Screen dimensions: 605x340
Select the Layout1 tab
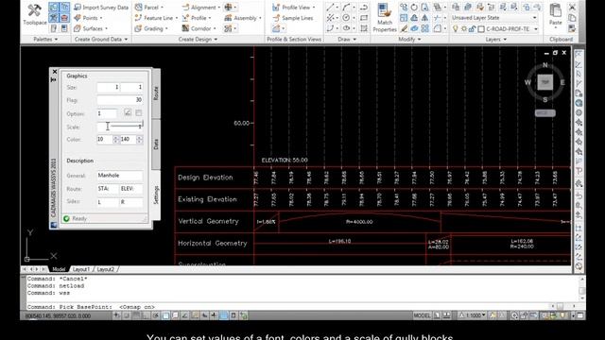(81, 269)
